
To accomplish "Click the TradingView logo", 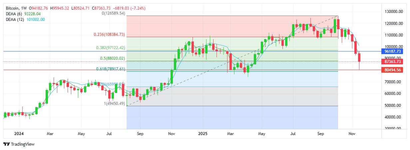I will 19,144.
